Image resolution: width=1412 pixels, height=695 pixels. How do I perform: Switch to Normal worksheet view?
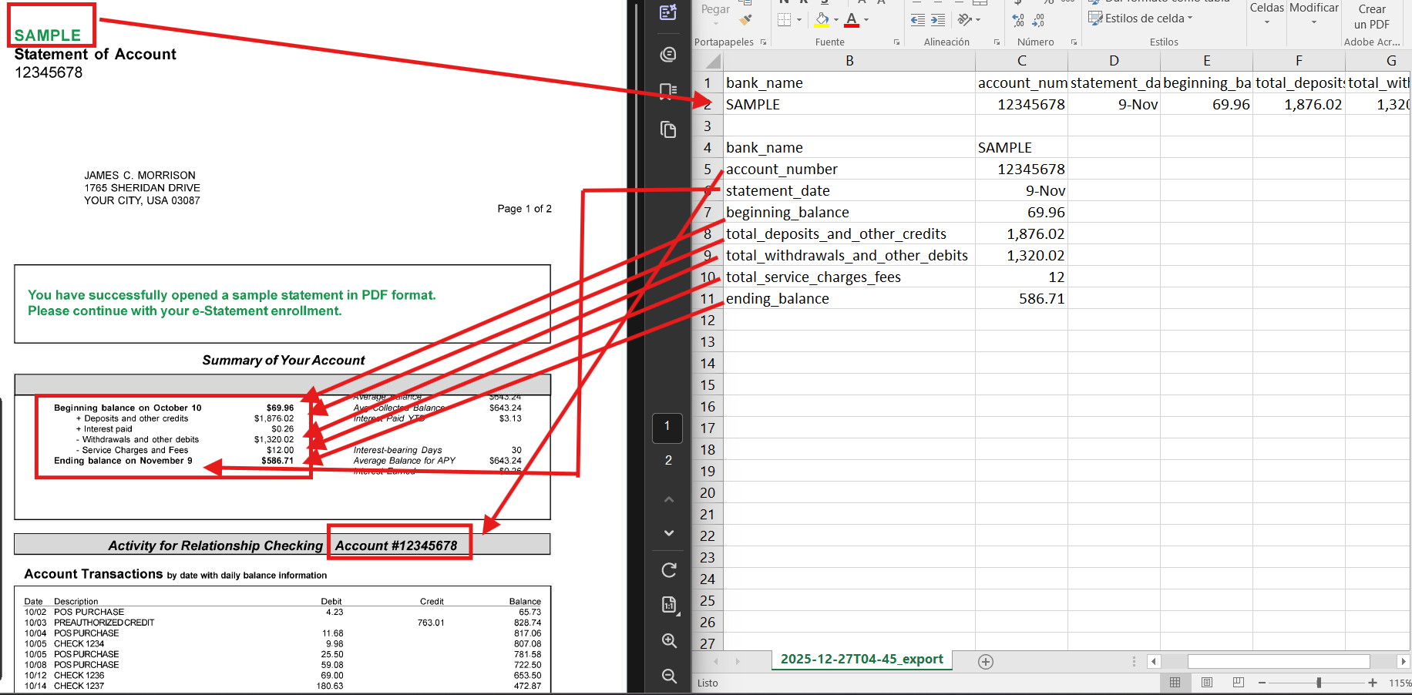(1175, 683)
